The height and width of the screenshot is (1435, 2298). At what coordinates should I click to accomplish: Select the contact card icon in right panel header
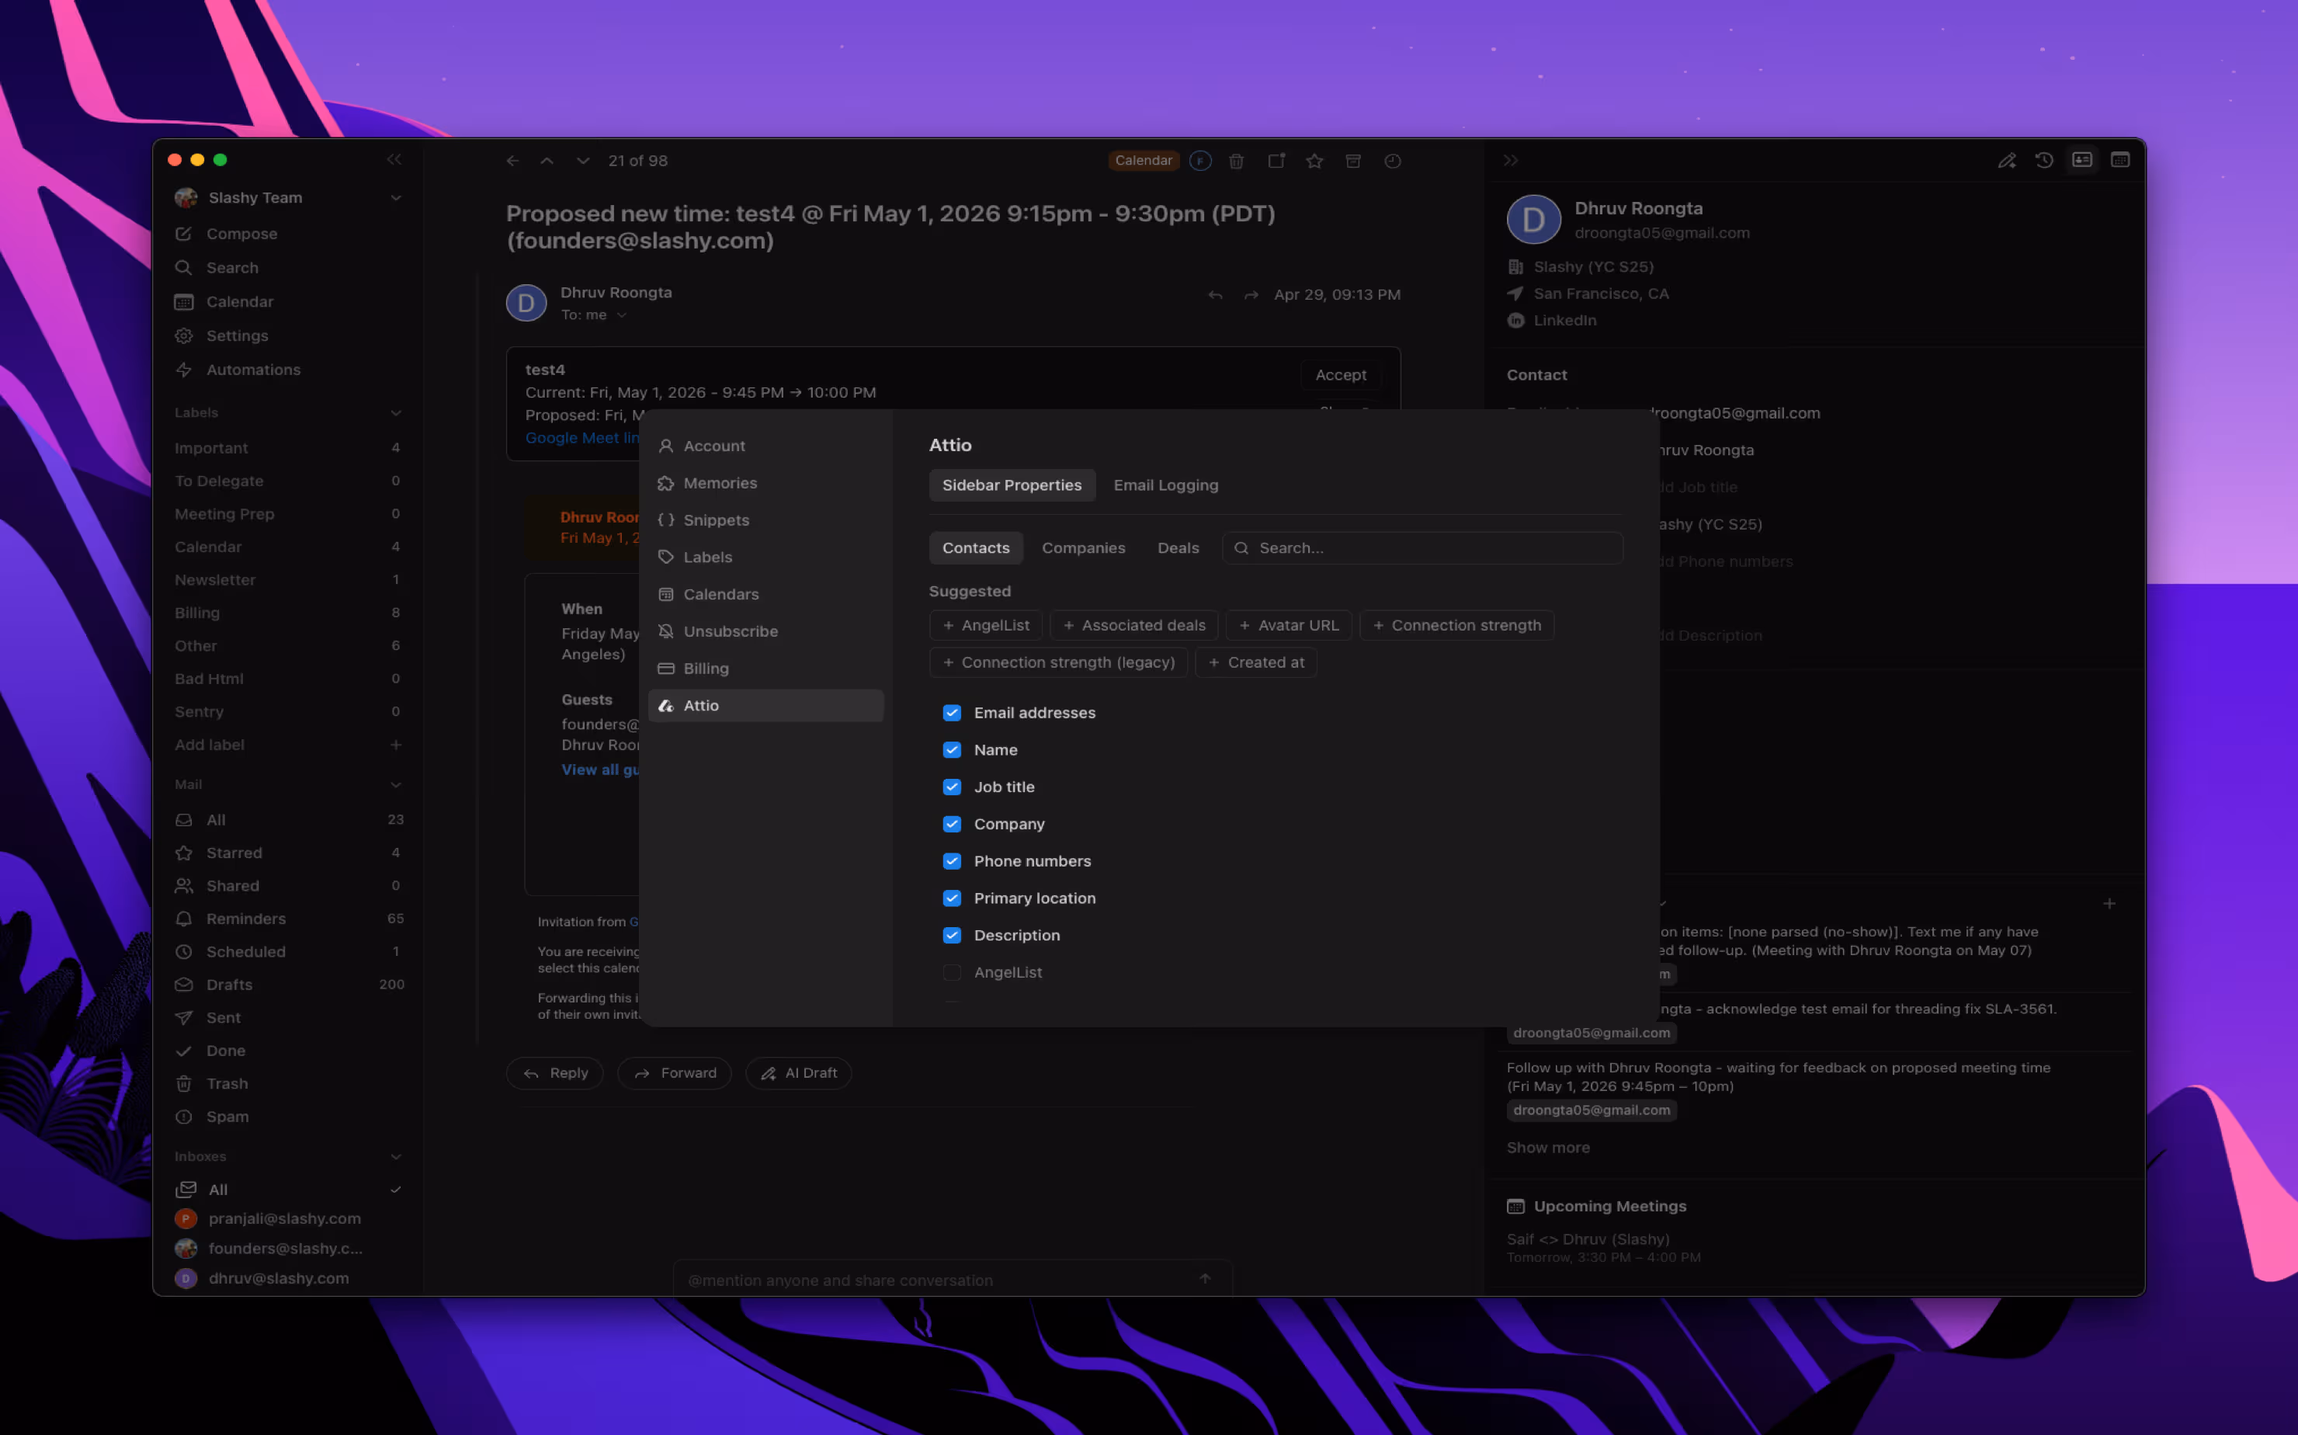[2081, 159]
